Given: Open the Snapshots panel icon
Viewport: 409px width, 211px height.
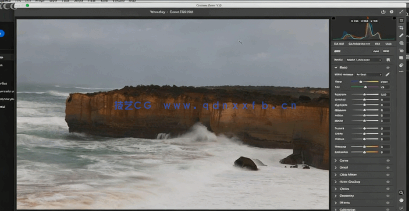Looking at the screenshot, I should 401,58.
